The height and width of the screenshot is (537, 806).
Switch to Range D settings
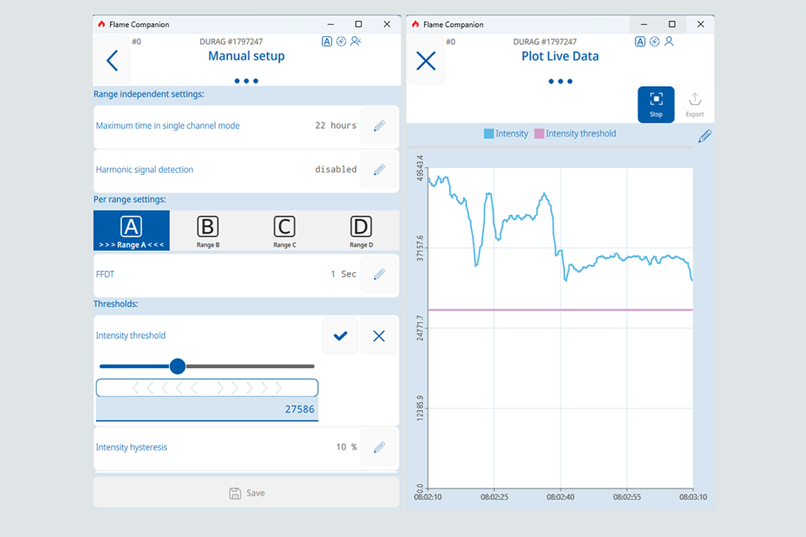tap(361, 230)
